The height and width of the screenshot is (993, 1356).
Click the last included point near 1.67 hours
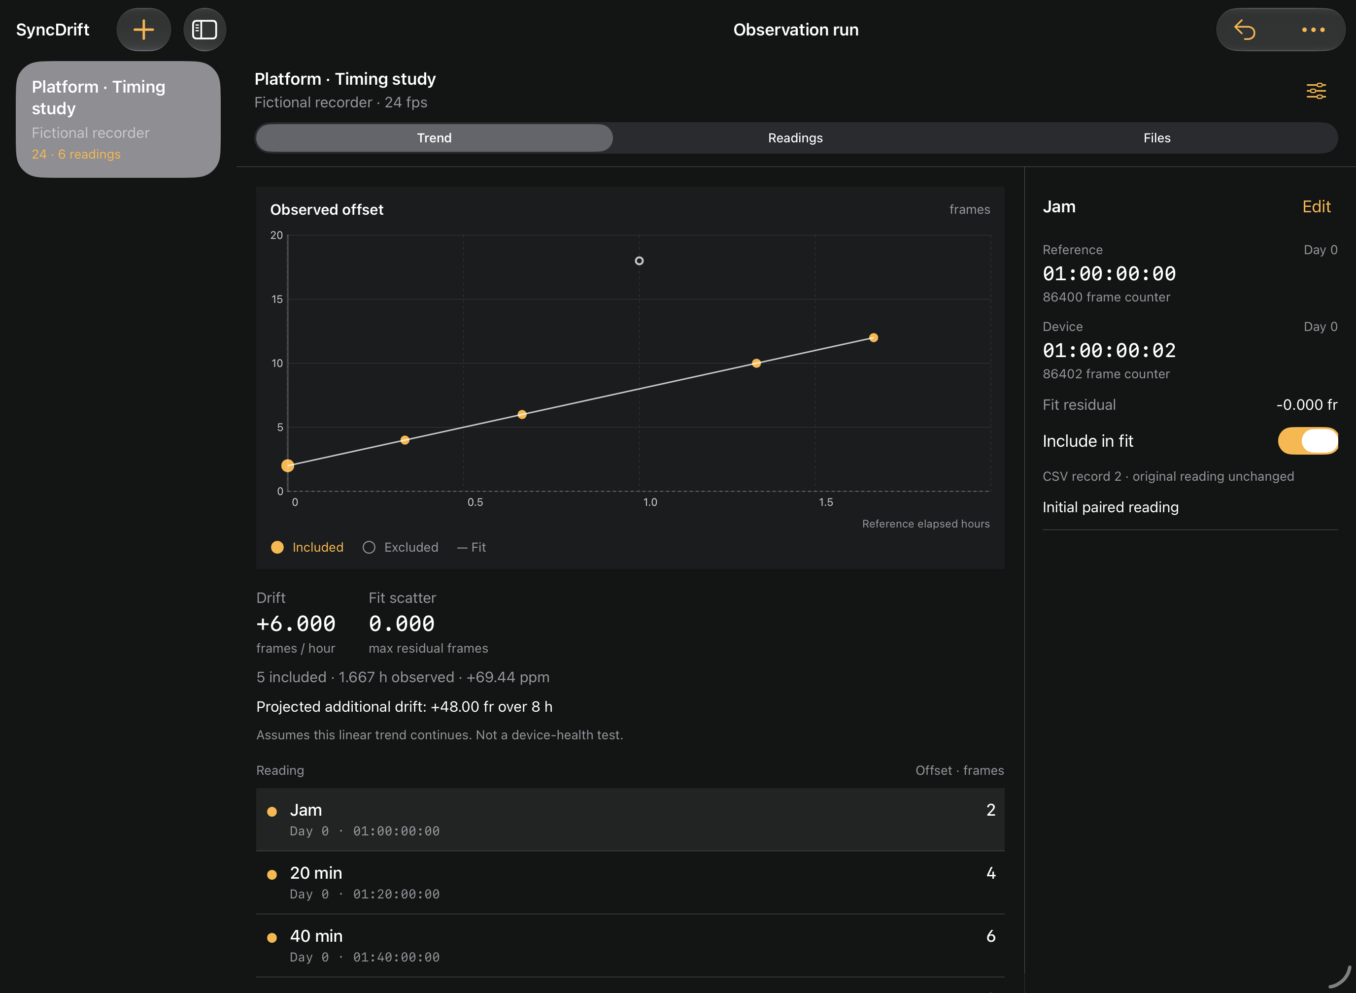pyautogui.click(x=873, y=338)
